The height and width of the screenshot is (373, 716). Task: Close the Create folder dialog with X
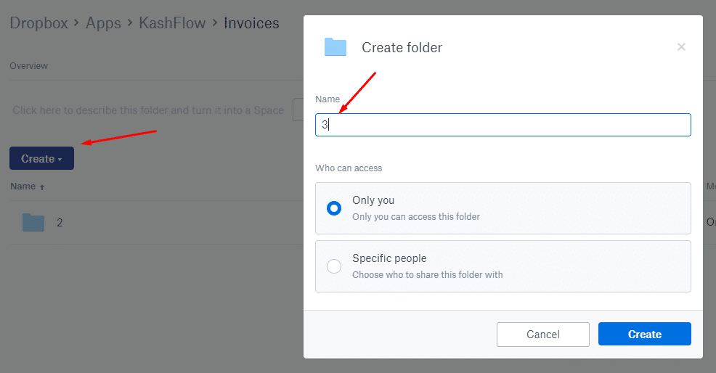(681, 47)
